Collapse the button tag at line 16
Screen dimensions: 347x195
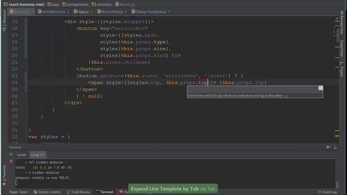point(27,29)
